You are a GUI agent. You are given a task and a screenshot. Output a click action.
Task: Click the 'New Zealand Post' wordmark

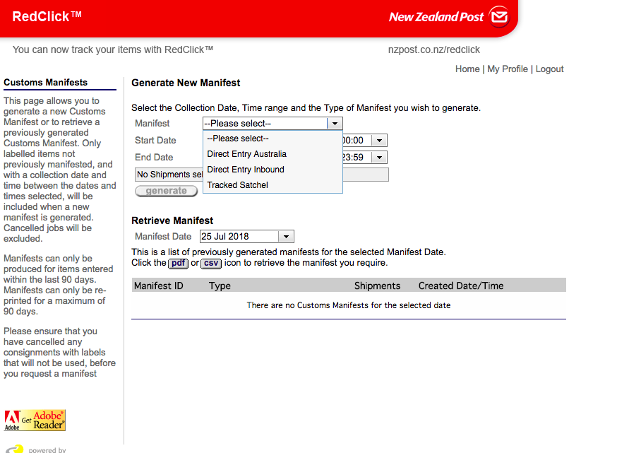click(436, 17)
